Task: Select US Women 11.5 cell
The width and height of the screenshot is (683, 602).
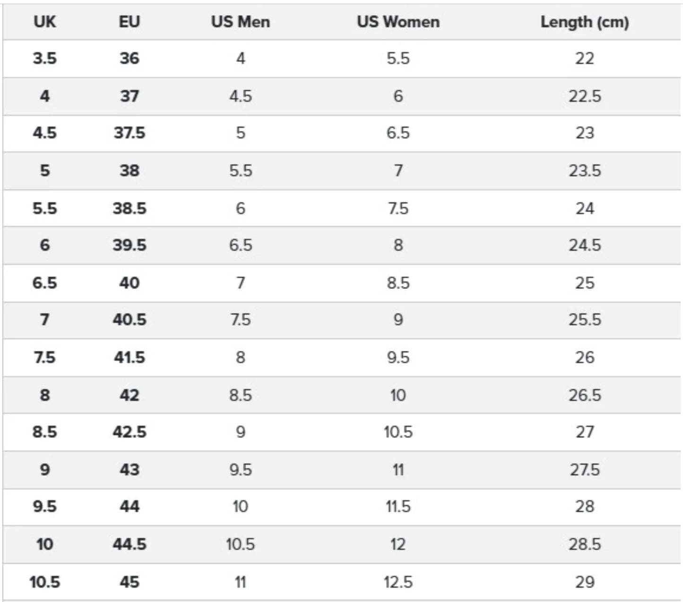Action: tap(398, 507)
